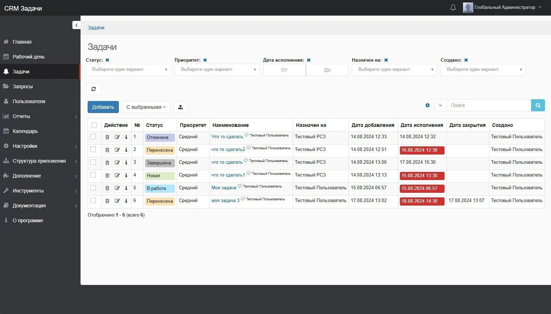Open the Назначен на filter dropdown
The width and height of the screenshot is (551, 314).
tap(394, 70)
